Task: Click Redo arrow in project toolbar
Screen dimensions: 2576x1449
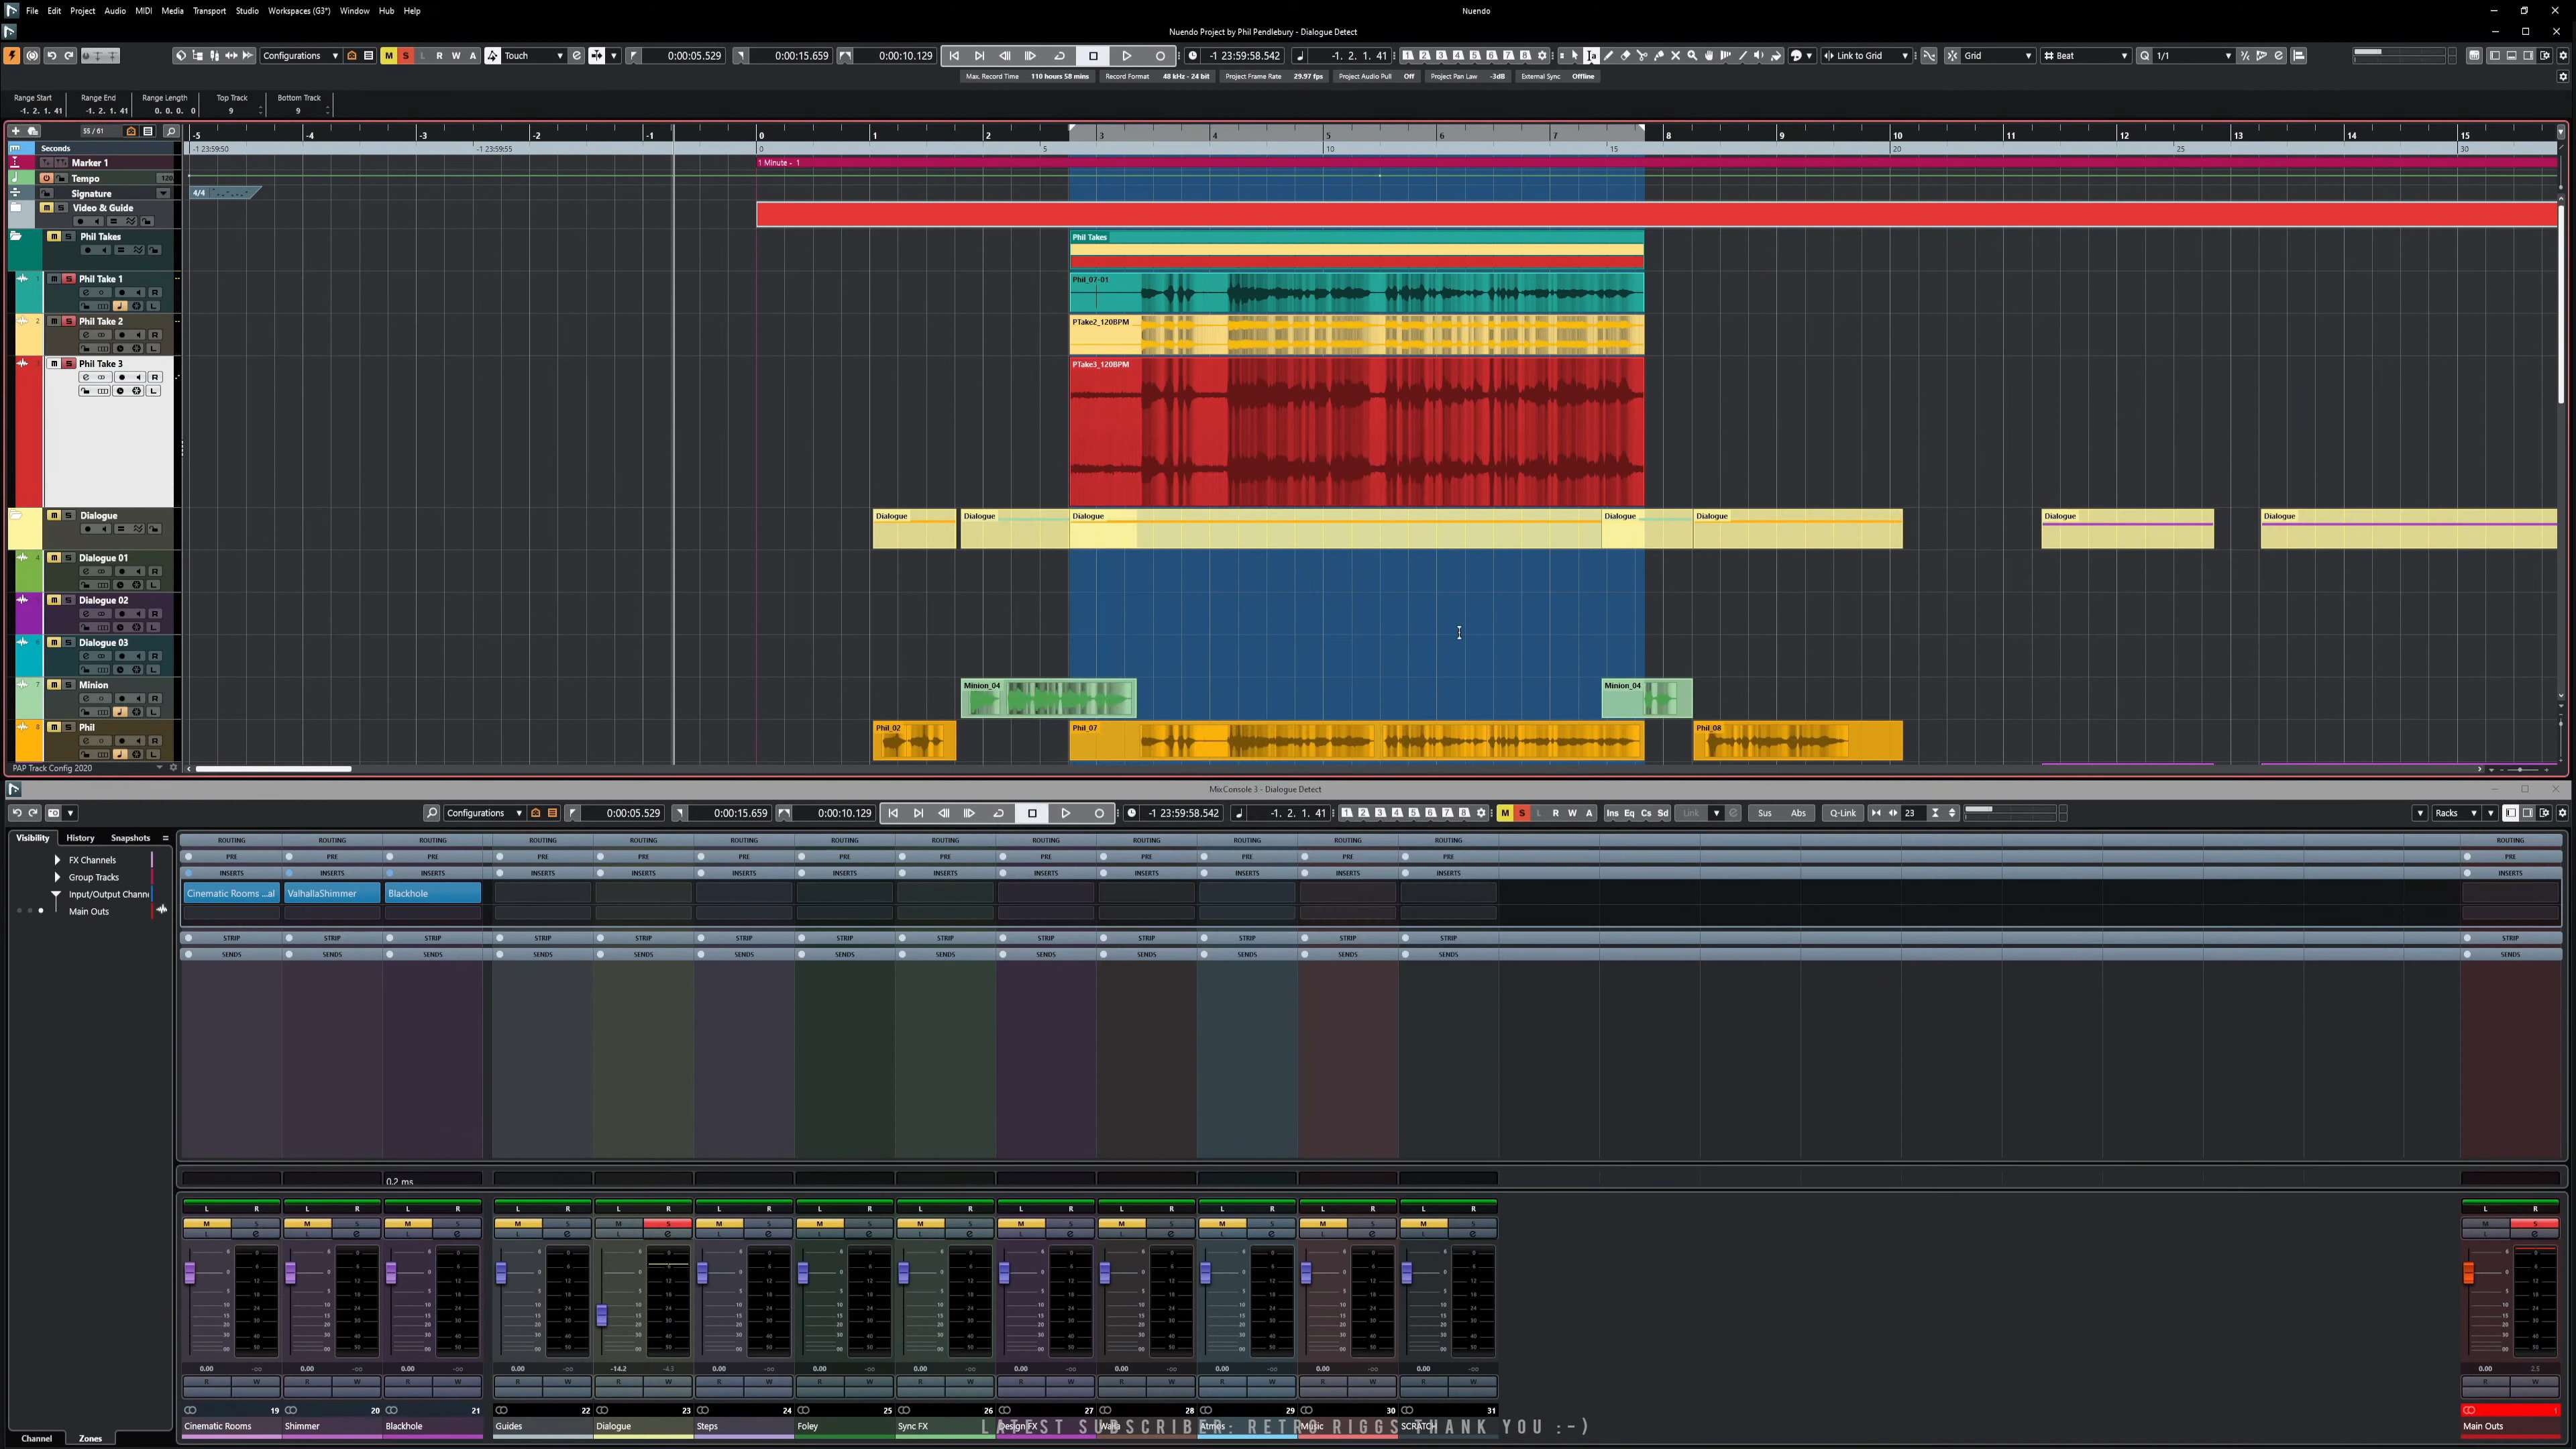Action: tap(69, 56)
